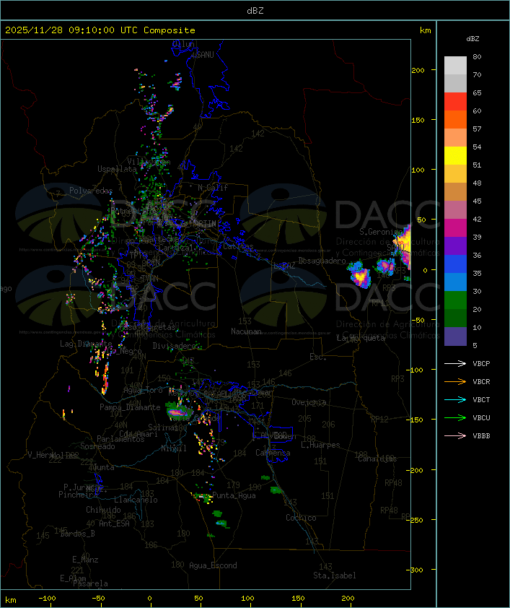Select the red 60-65 dBZ swatch
The width and height of the screenshot is (510, 608).
[x=455, y=102]
